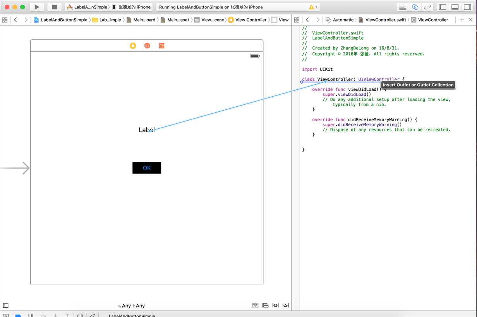
Task: Toggle the Utilities panel
Action: pos(467,7)
